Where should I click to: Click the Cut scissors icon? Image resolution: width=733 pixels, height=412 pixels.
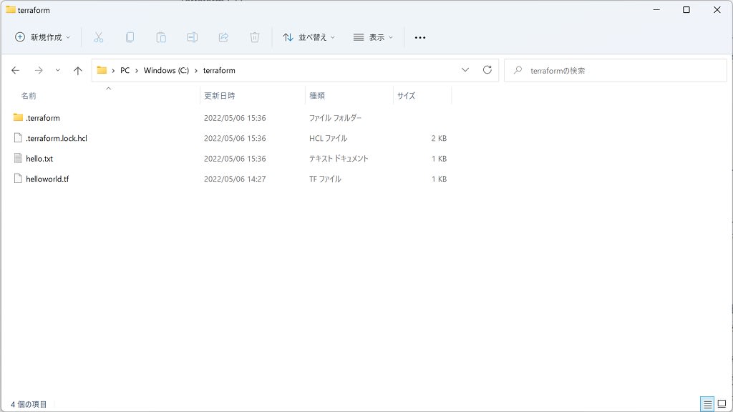98,37
